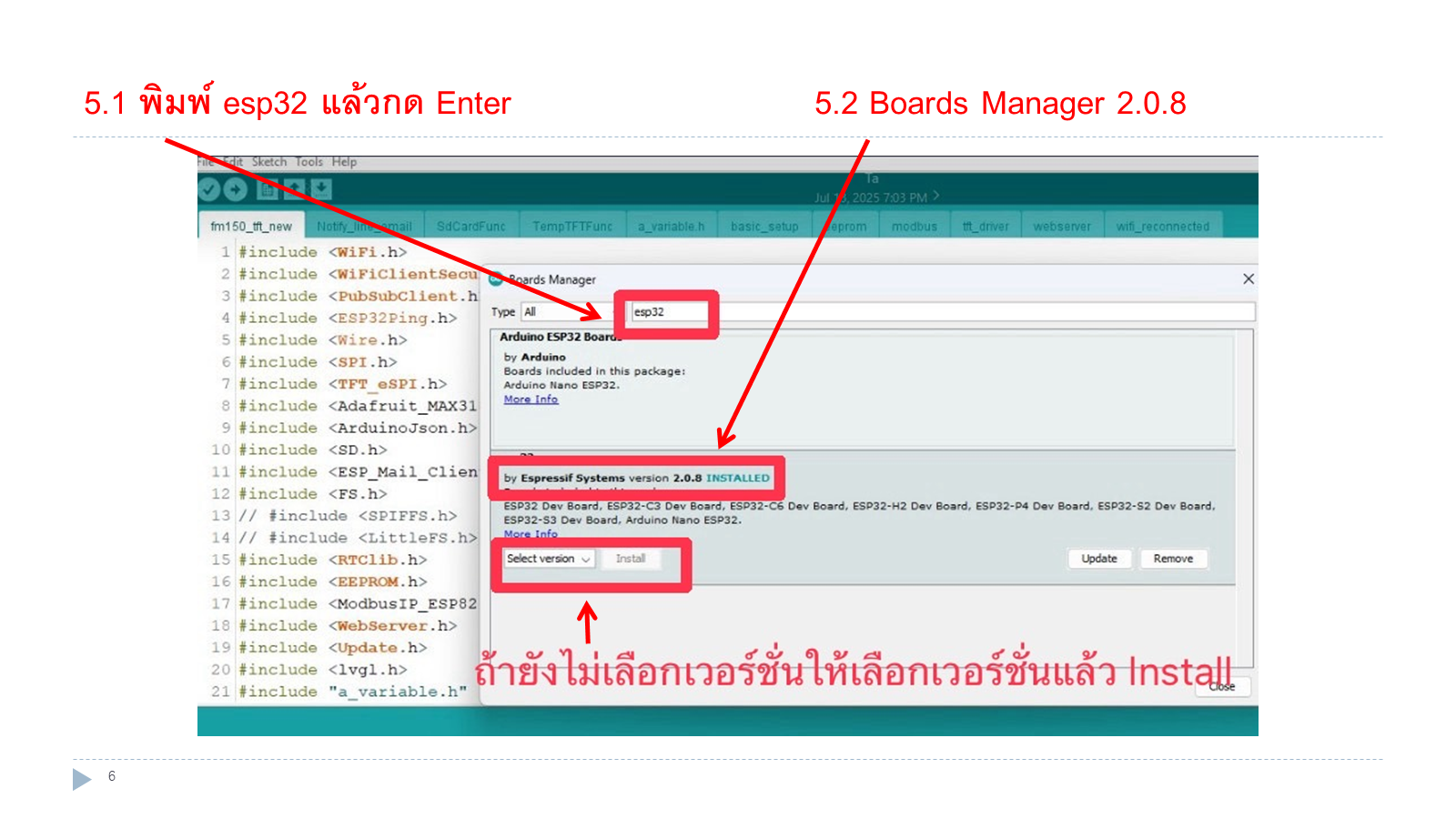Open the Sketch menu

[269, 162]
